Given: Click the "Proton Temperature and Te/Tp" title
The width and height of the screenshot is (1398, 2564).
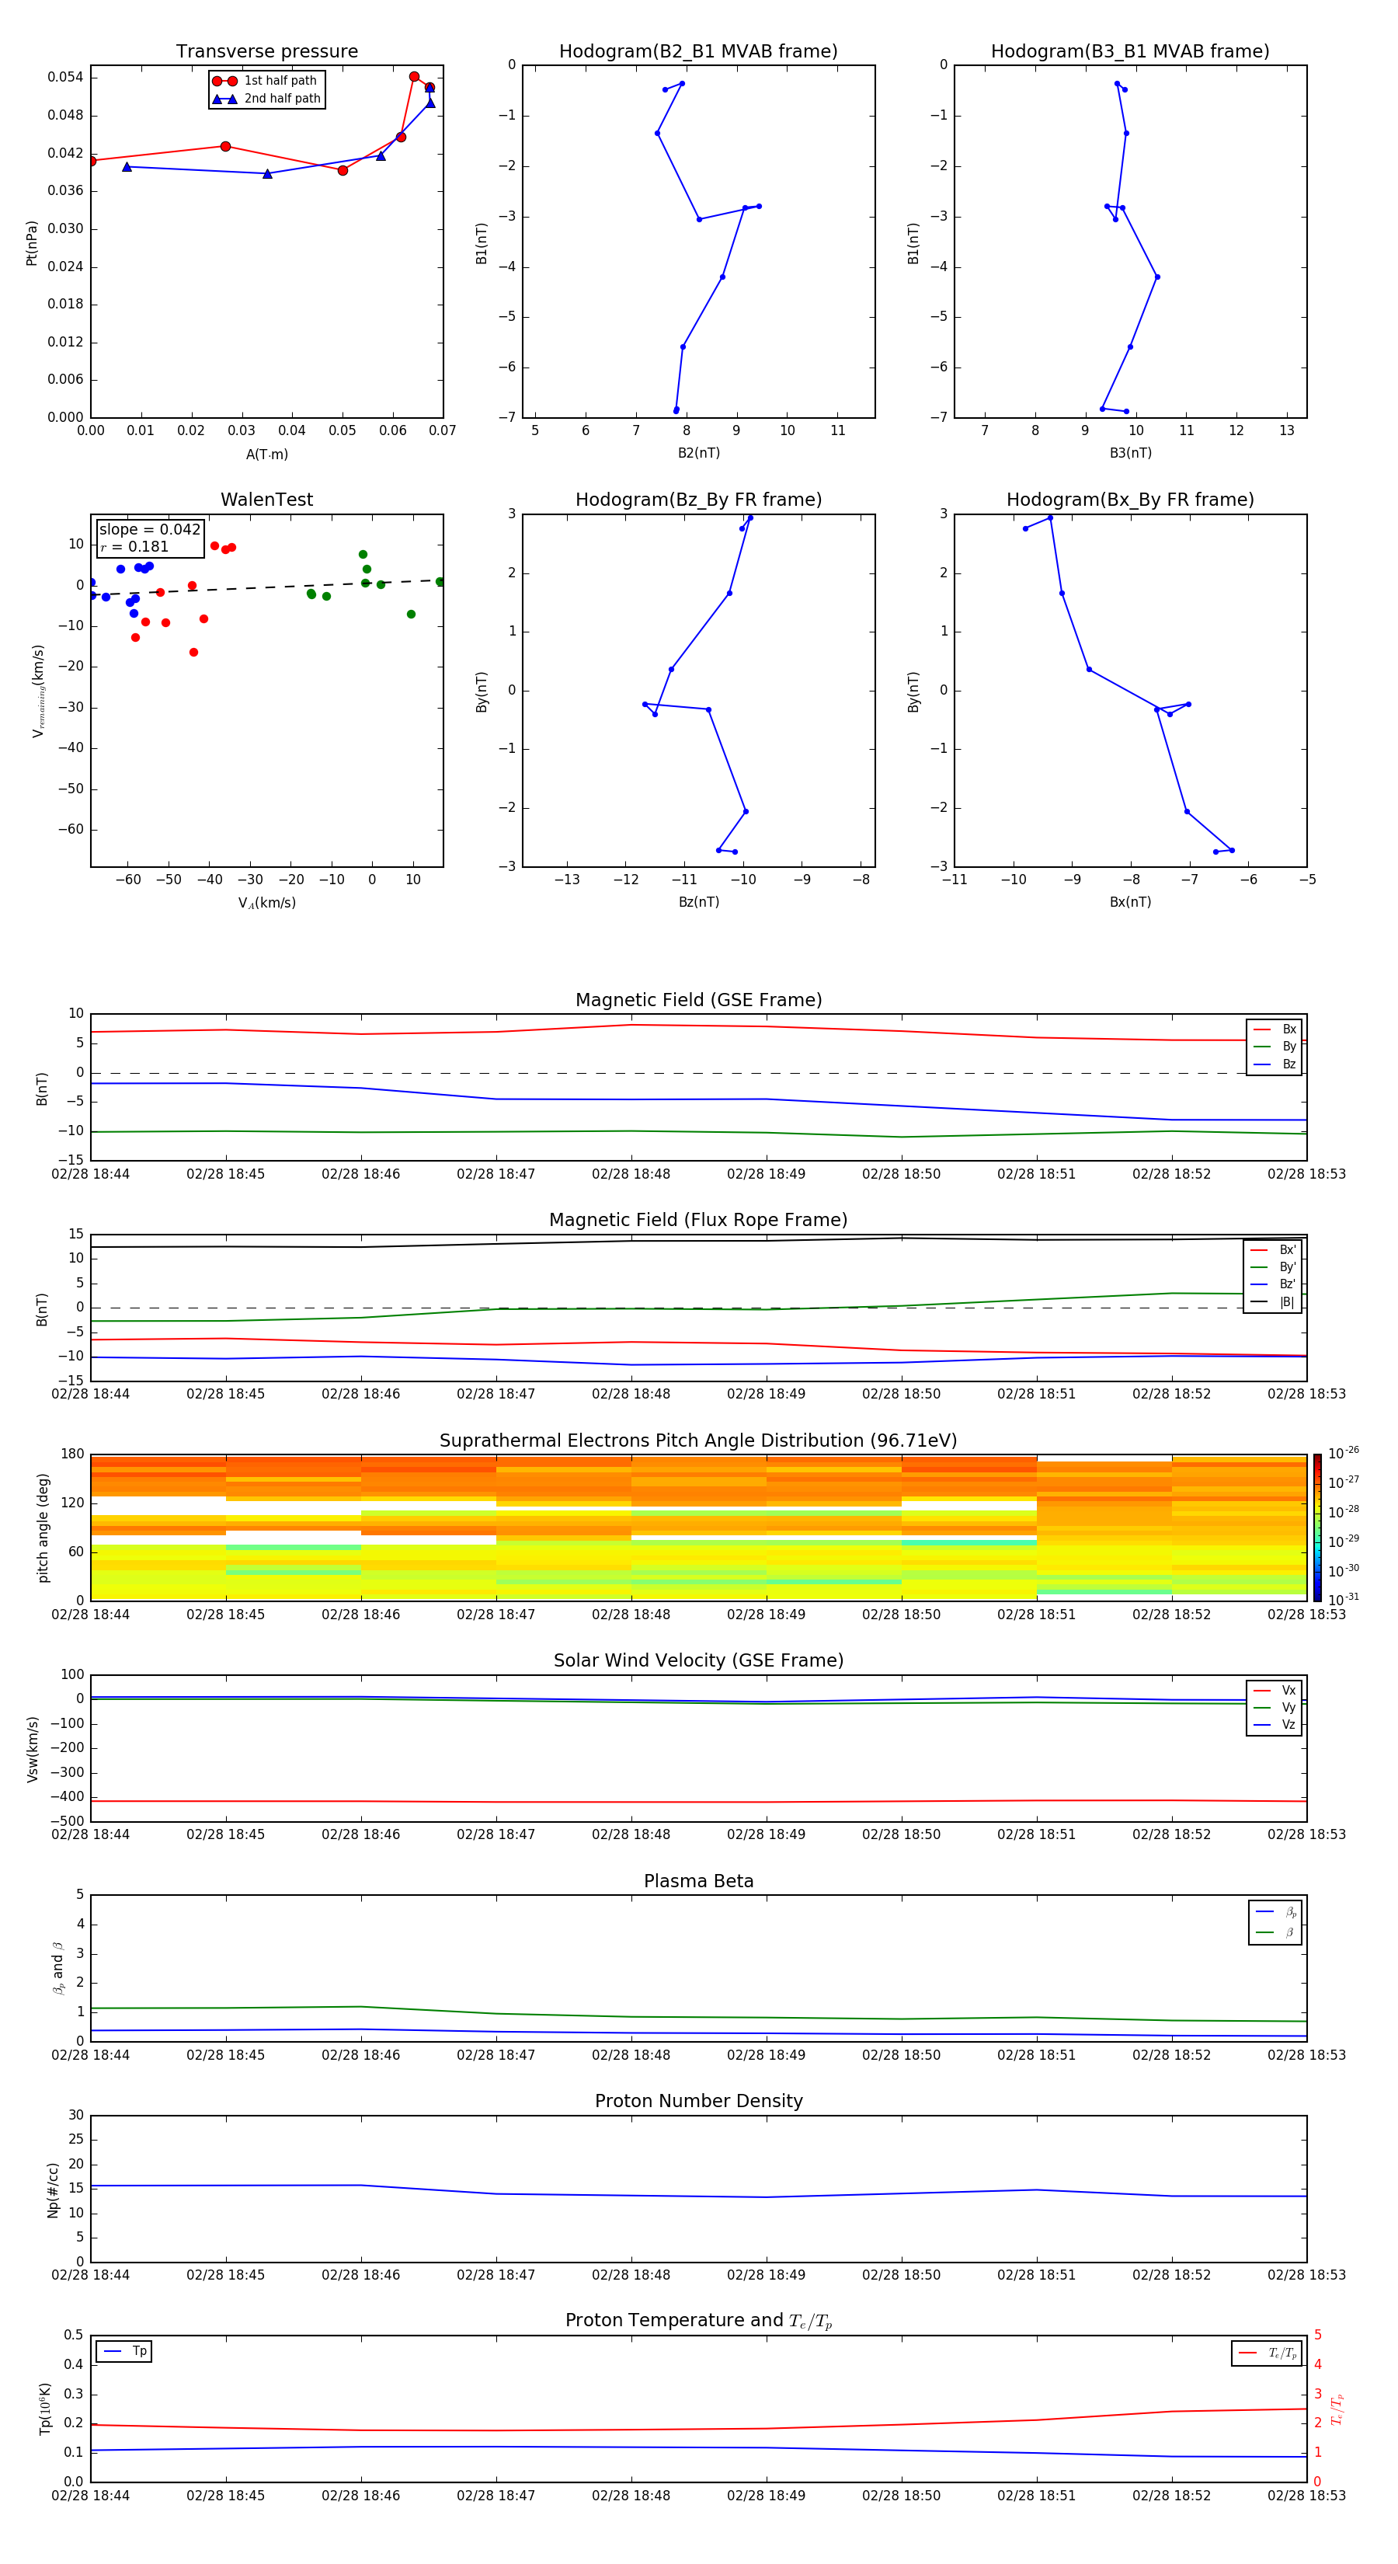Looking at the screenshot, I should tap(698, 2321).
